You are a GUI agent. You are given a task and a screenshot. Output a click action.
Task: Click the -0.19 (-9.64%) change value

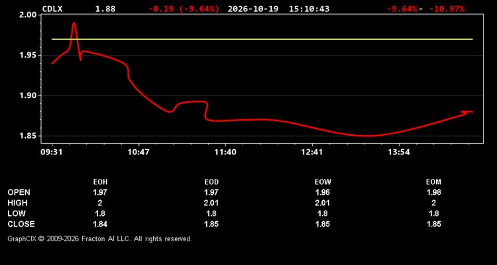tap(184, 9)
